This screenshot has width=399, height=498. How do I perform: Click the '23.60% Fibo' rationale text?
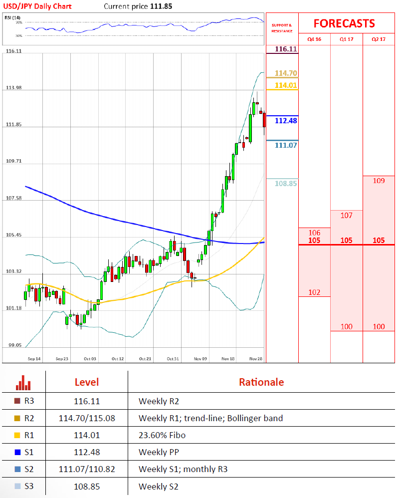point(162,435)
